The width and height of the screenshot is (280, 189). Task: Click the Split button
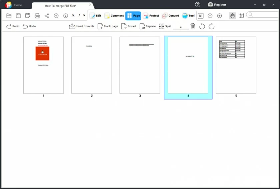tap(165, 26)
